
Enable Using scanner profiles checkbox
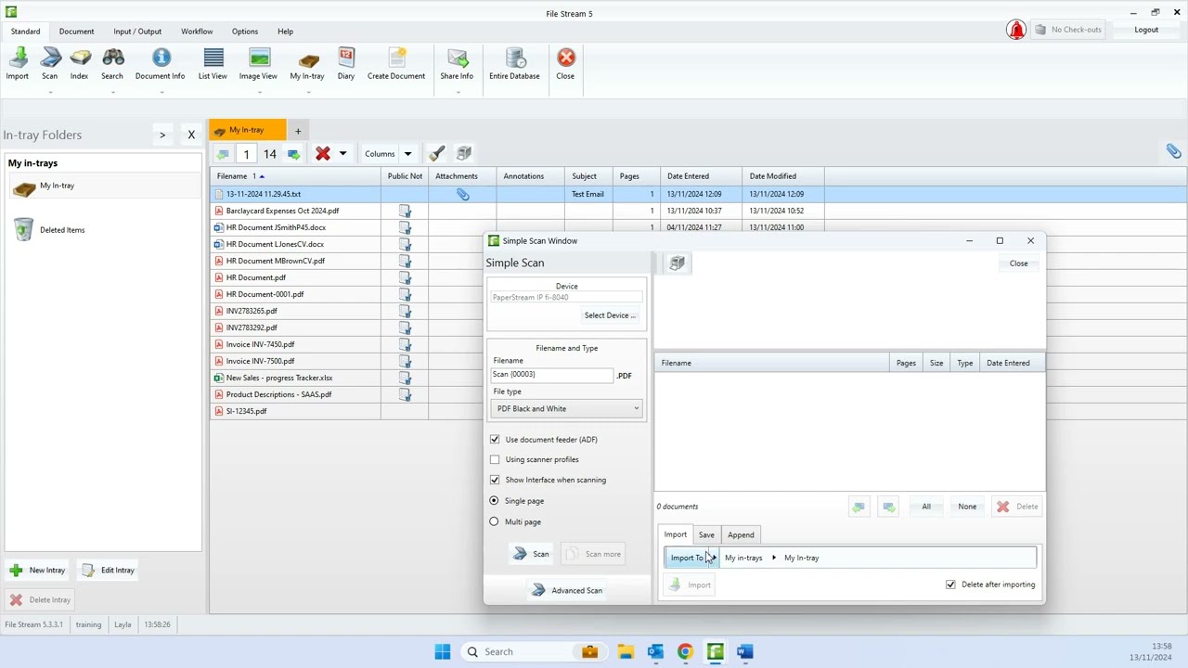click(x=495, y=460)
